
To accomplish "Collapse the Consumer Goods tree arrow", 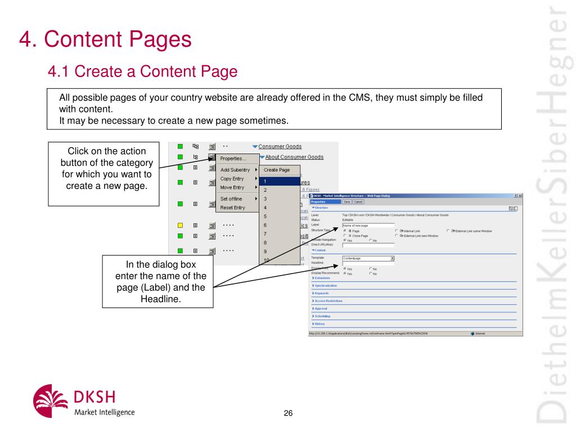I will [255, 147].
